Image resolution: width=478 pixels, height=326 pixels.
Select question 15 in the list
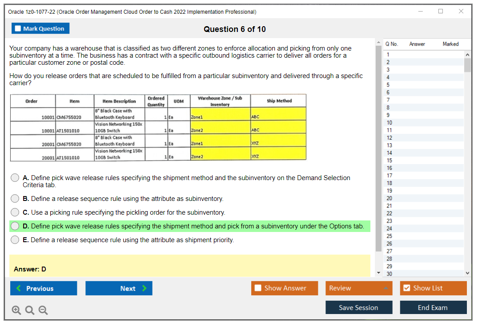coord(424,160)
